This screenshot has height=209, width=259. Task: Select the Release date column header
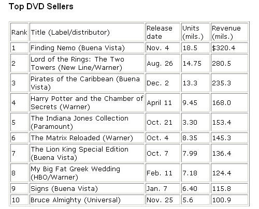tap(163, 32)
